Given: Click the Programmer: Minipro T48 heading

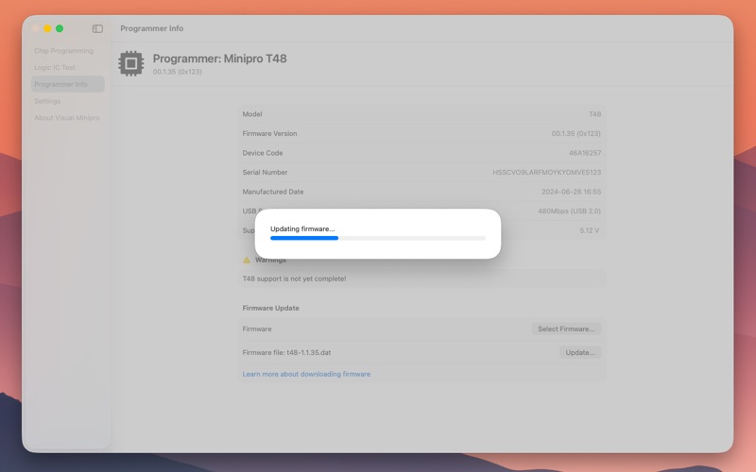Looking at the screenshot, I should click(x=220, y=59).
